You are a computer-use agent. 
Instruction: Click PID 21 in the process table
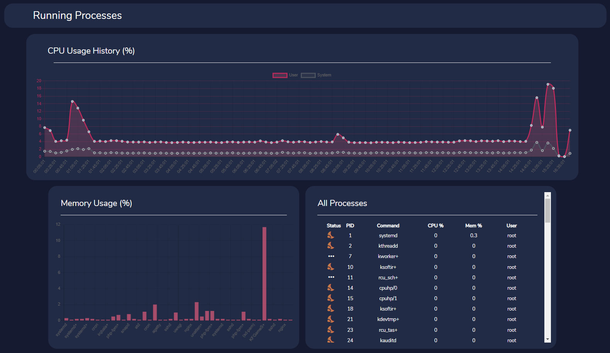click(350, 319)
